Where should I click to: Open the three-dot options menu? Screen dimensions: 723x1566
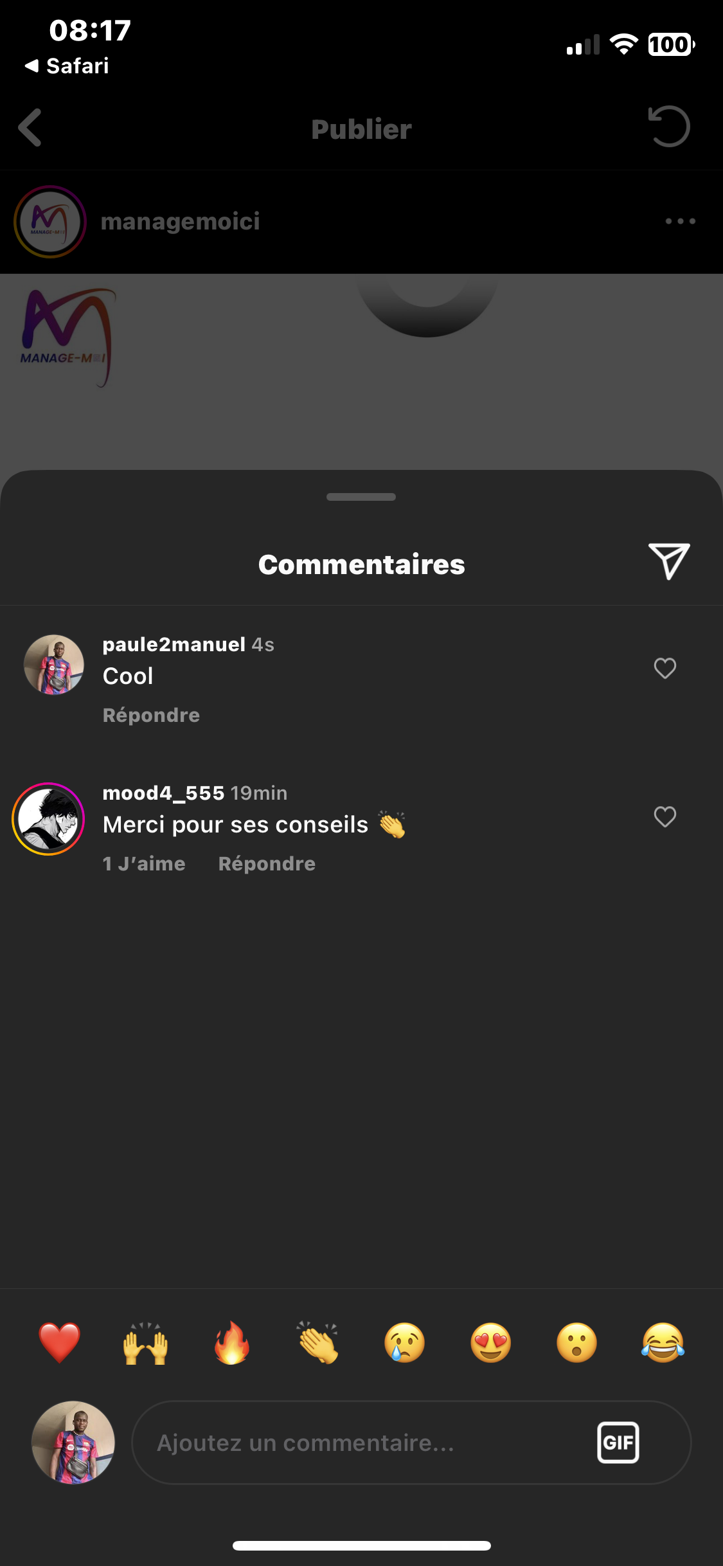pyautogui.click(x=680, y=221)
